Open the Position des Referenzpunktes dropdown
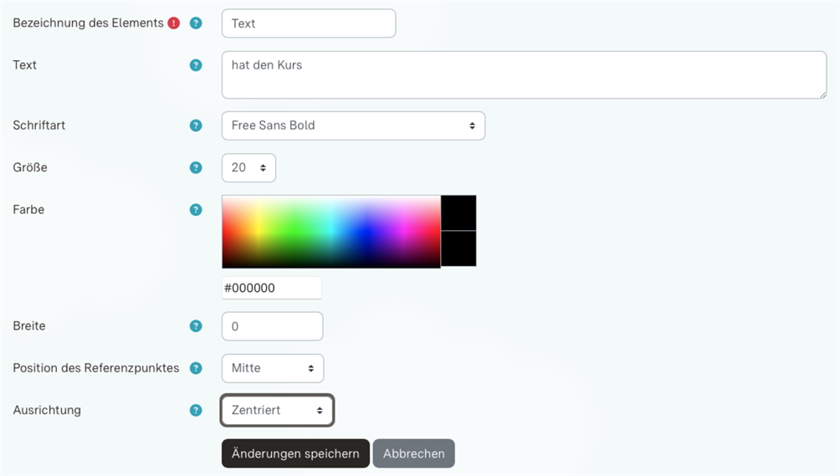Screen dimensions: 840x476 [272, 368]
